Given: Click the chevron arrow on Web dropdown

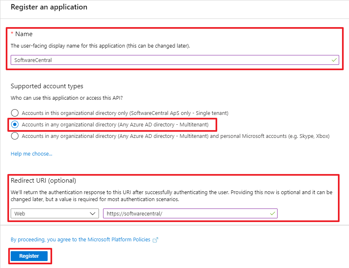Looking at the screenshot, I should [92, 213].
